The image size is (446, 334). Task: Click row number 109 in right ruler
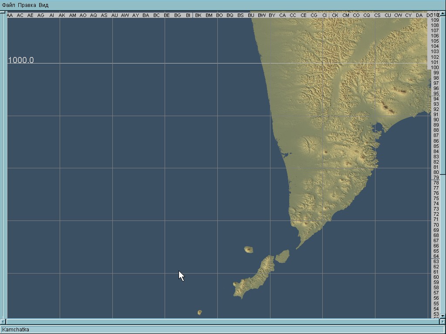tap(435, 20)
